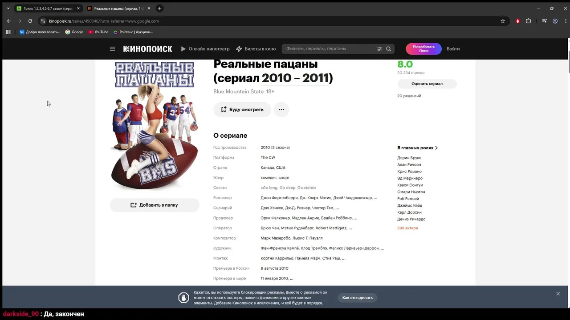570x320 pixels.
Task: Open actor Джеймс Кейд page
Action: tap(410, 205)
